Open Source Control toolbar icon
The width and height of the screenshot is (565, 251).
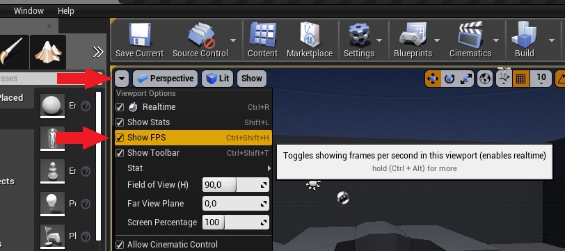tap(201, 35)
